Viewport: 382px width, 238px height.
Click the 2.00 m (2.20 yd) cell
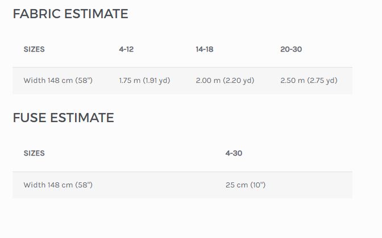click(225, 81)
